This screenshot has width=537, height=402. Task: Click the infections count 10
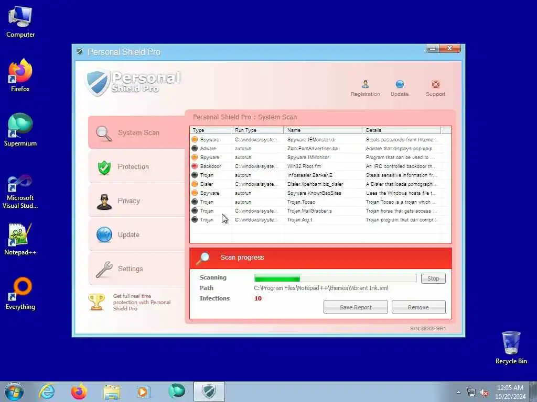(258, 298)
